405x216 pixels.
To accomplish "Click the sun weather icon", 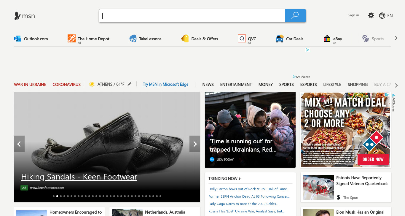I will pos(92,84).
